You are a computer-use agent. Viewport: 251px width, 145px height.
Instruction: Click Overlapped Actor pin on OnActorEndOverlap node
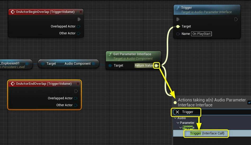(x=76, y=98)
